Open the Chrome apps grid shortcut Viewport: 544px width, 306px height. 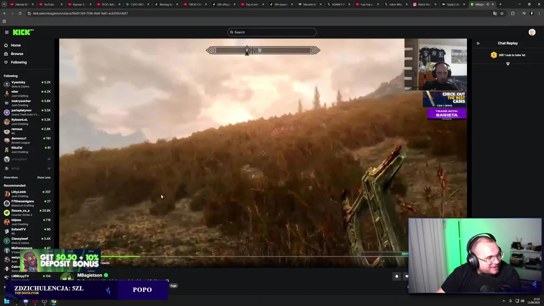[4, 21]
